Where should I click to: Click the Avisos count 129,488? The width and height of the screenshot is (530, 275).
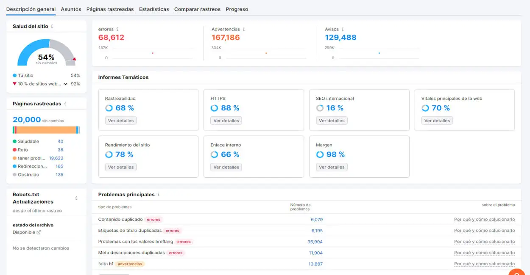click(x=340, y=38)
